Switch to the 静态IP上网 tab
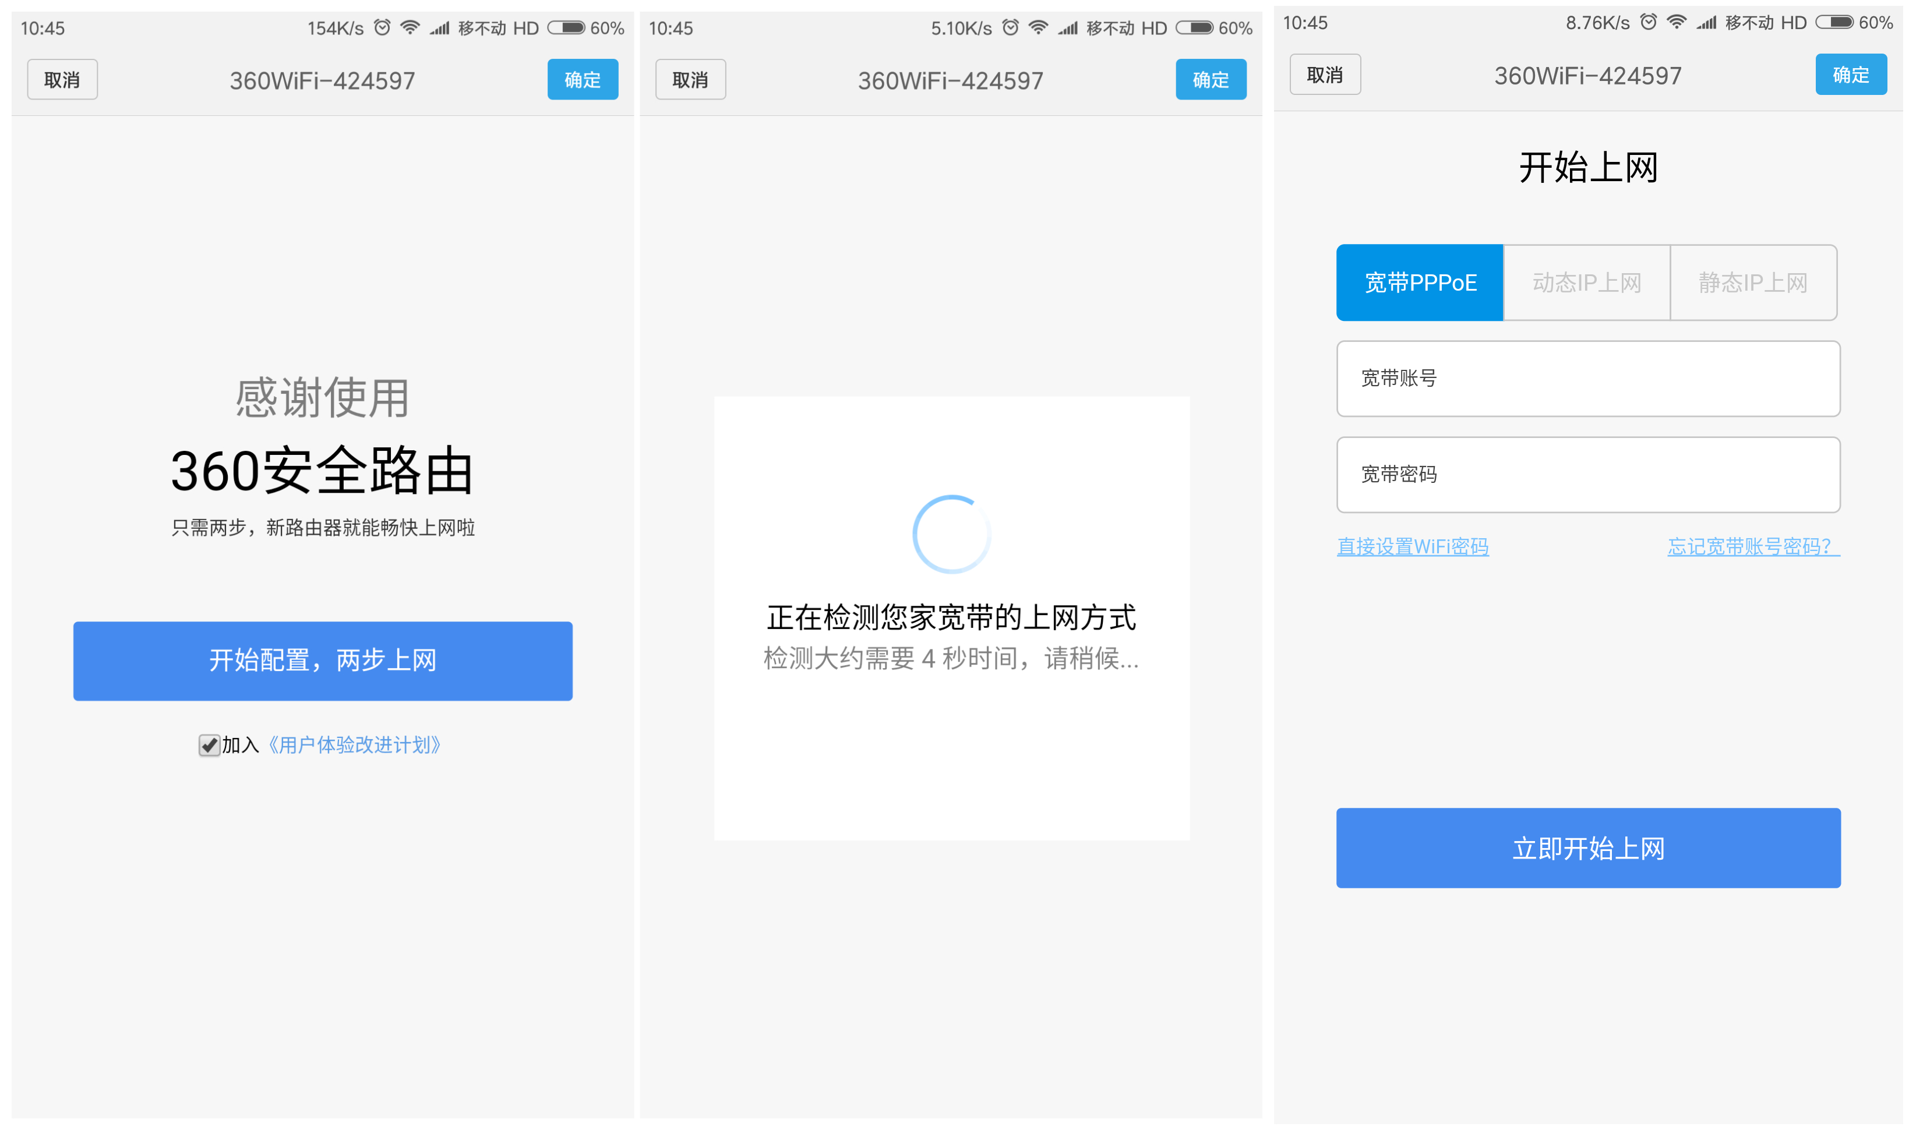The height and width of the screenshot is (1130, 1909). (1755, 282)
